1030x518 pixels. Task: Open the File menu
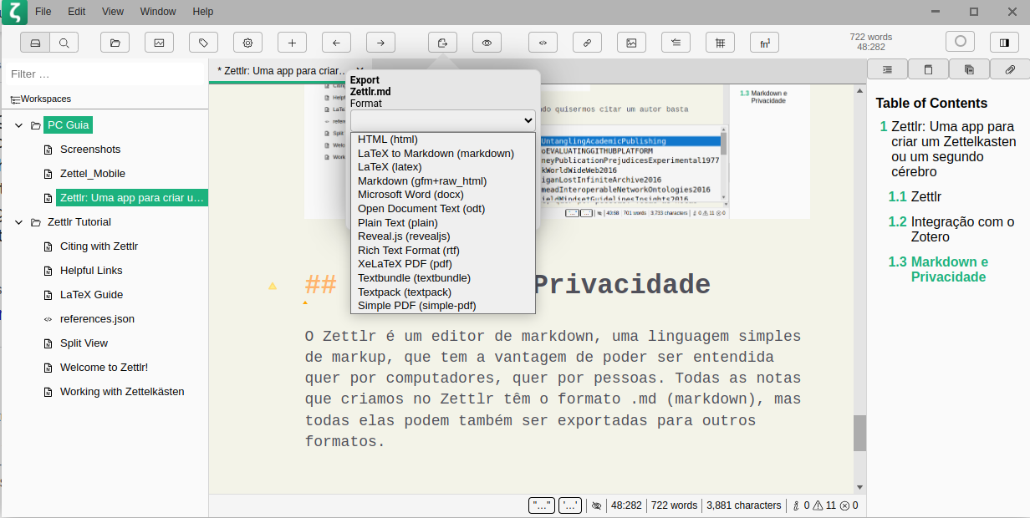tap(43, 12)
